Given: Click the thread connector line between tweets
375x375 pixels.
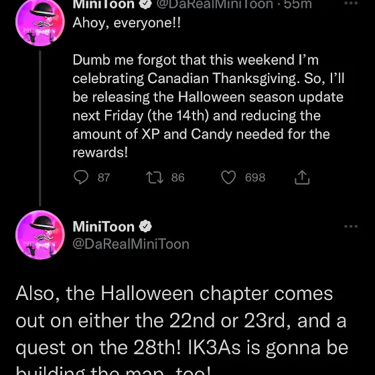Looking at the screenshot, I should (x=40, y=128).
